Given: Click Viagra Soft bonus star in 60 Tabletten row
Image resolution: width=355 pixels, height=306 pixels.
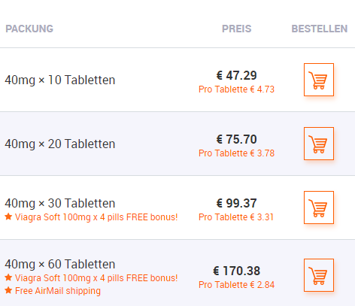Looking at the screenshot, I should [x=8, y=277].
